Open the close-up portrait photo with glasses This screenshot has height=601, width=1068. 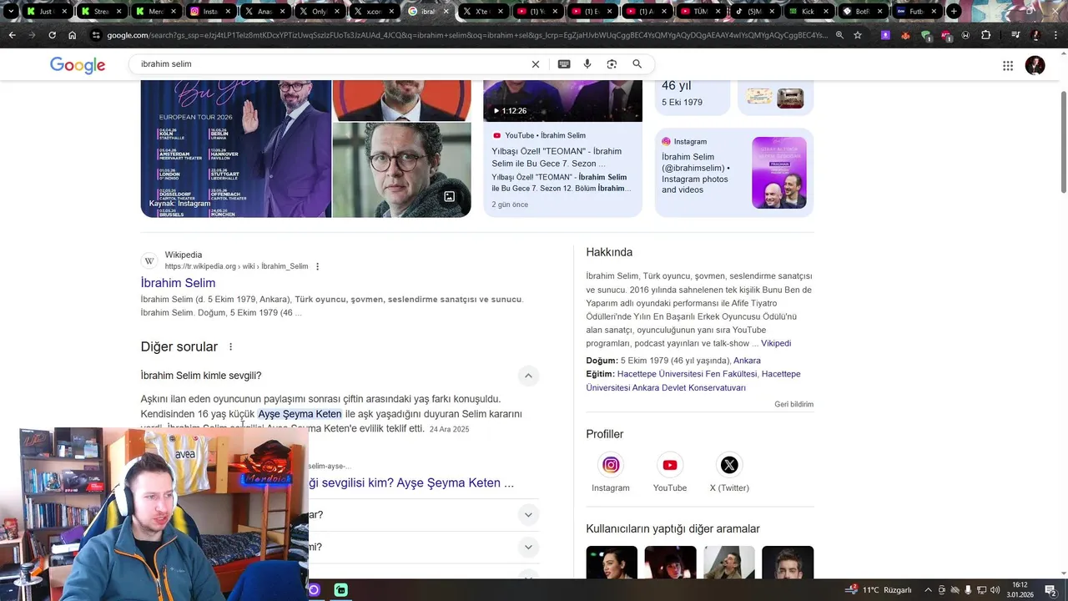pyautogui.click(x=401, y=170)
